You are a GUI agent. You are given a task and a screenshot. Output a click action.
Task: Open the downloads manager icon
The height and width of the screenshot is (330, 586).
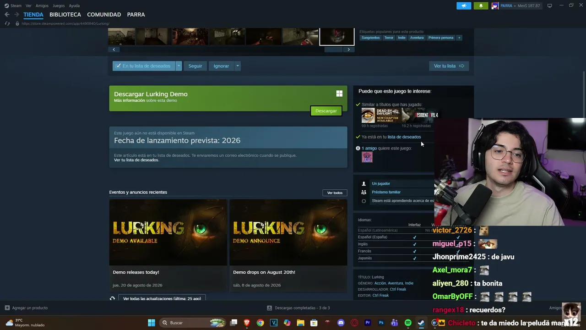click(x=270, y=308)
